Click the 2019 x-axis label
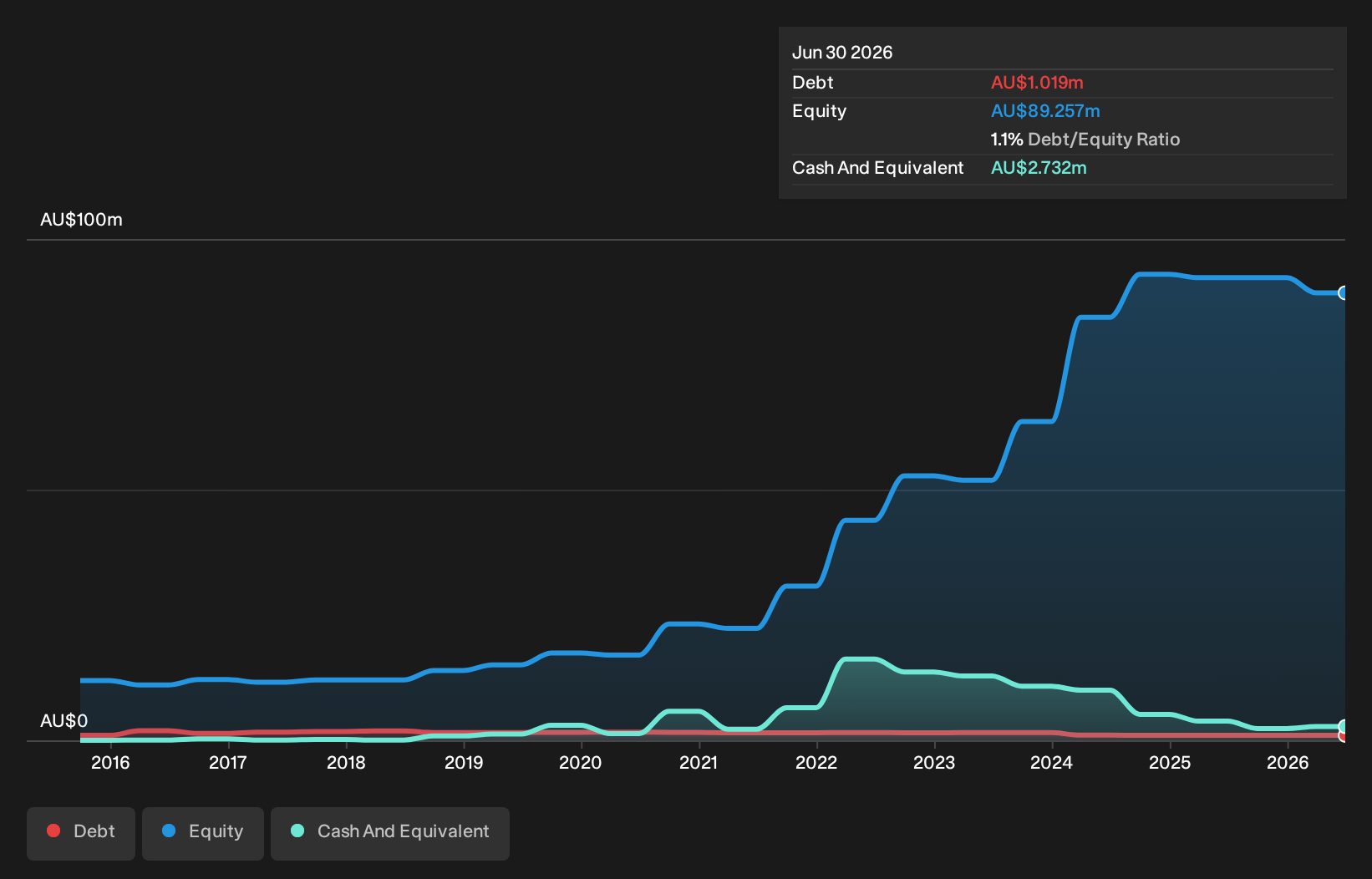 pos(464,762)
